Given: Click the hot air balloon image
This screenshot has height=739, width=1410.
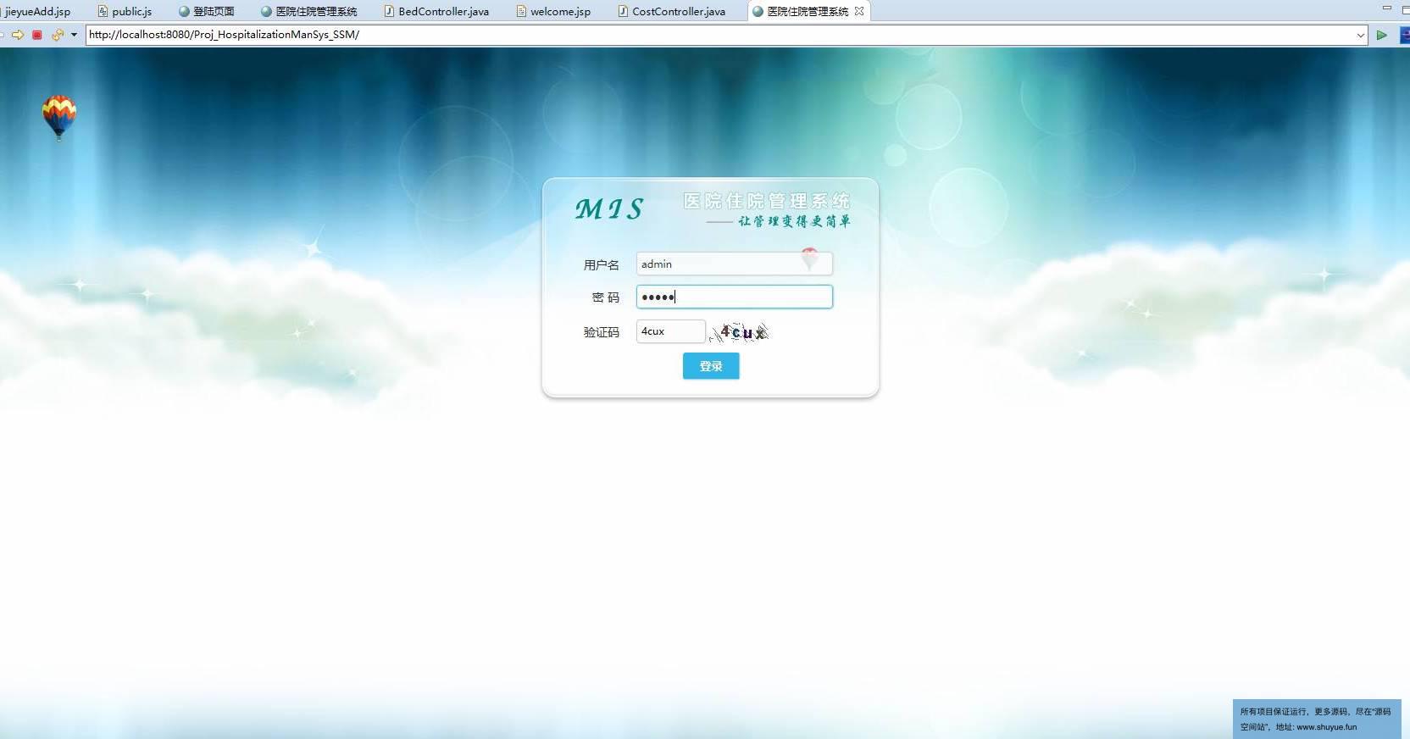Looking at the screenshot, I should tap(59, 117).
